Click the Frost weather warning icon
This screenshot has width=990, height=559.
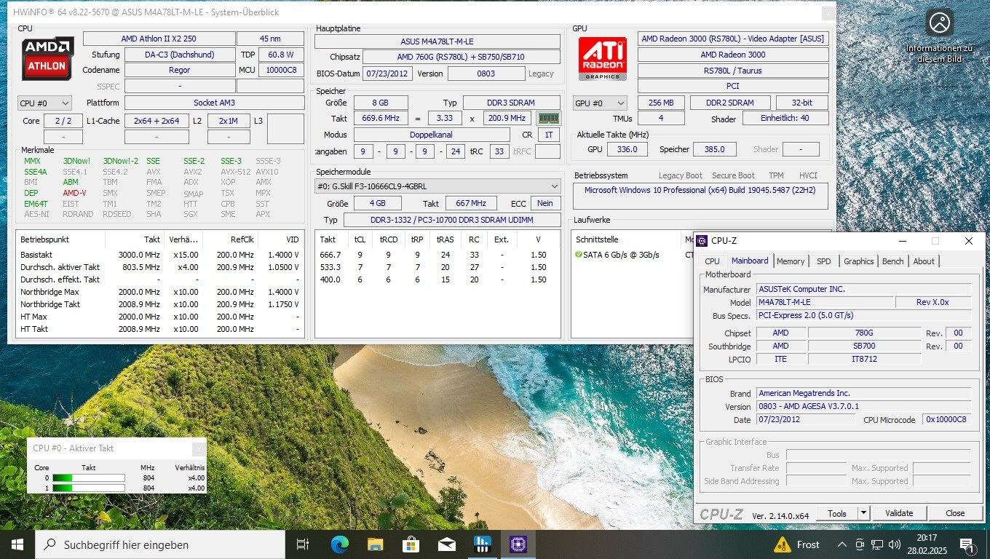pyautogui.click(x=783, y=544)
